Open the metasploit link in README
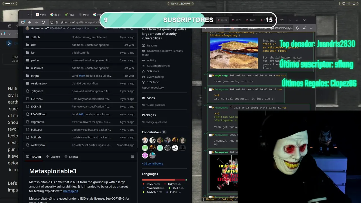This screenshot has height=203, width=361. [71, 191]
